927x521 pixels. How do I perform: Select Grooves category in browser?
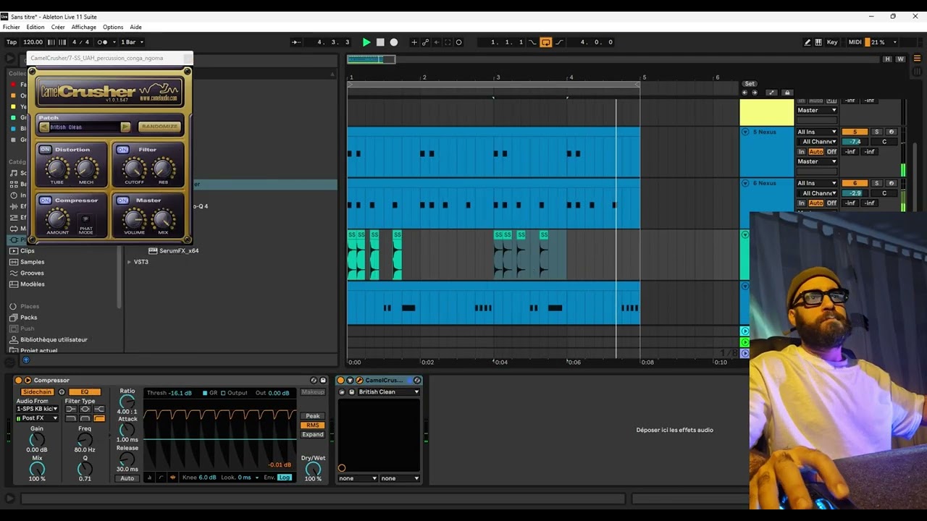click(32, 273)
